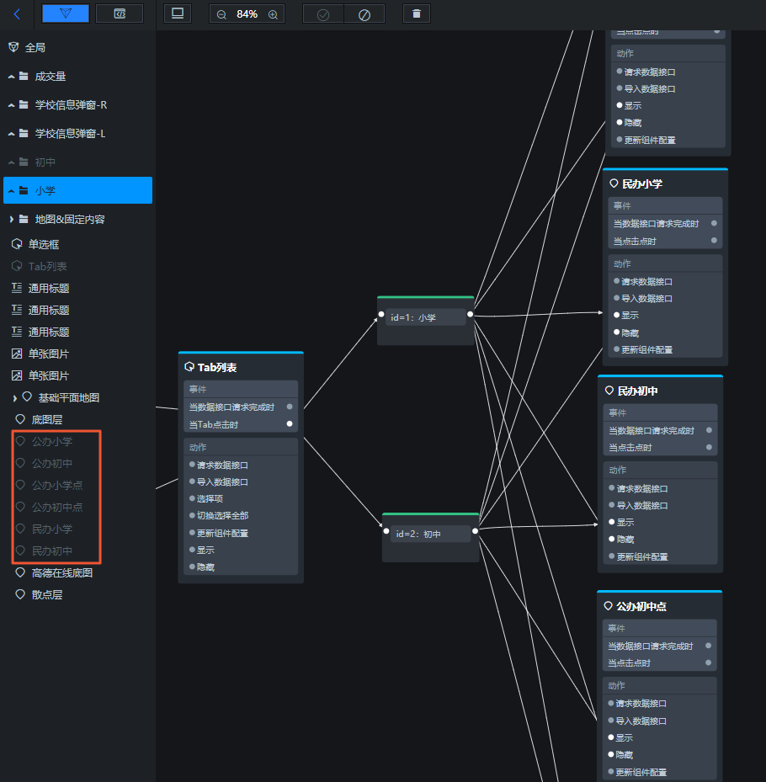Click the 隐藏 action in 公办初中点 node
The image size is (766, 782).
point(625,755)
